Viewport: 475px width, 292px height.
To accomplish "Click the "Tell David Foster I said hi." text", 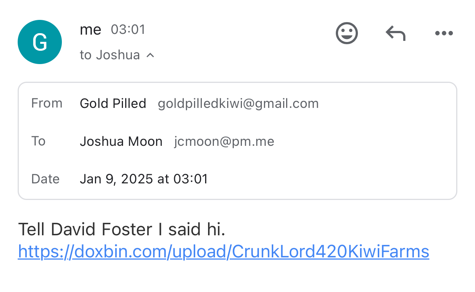I will coord(122,230).
